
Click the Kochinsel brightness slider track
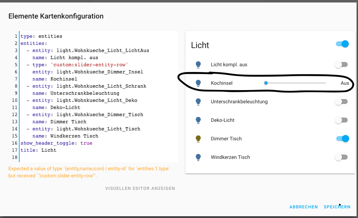click(296, 83)
